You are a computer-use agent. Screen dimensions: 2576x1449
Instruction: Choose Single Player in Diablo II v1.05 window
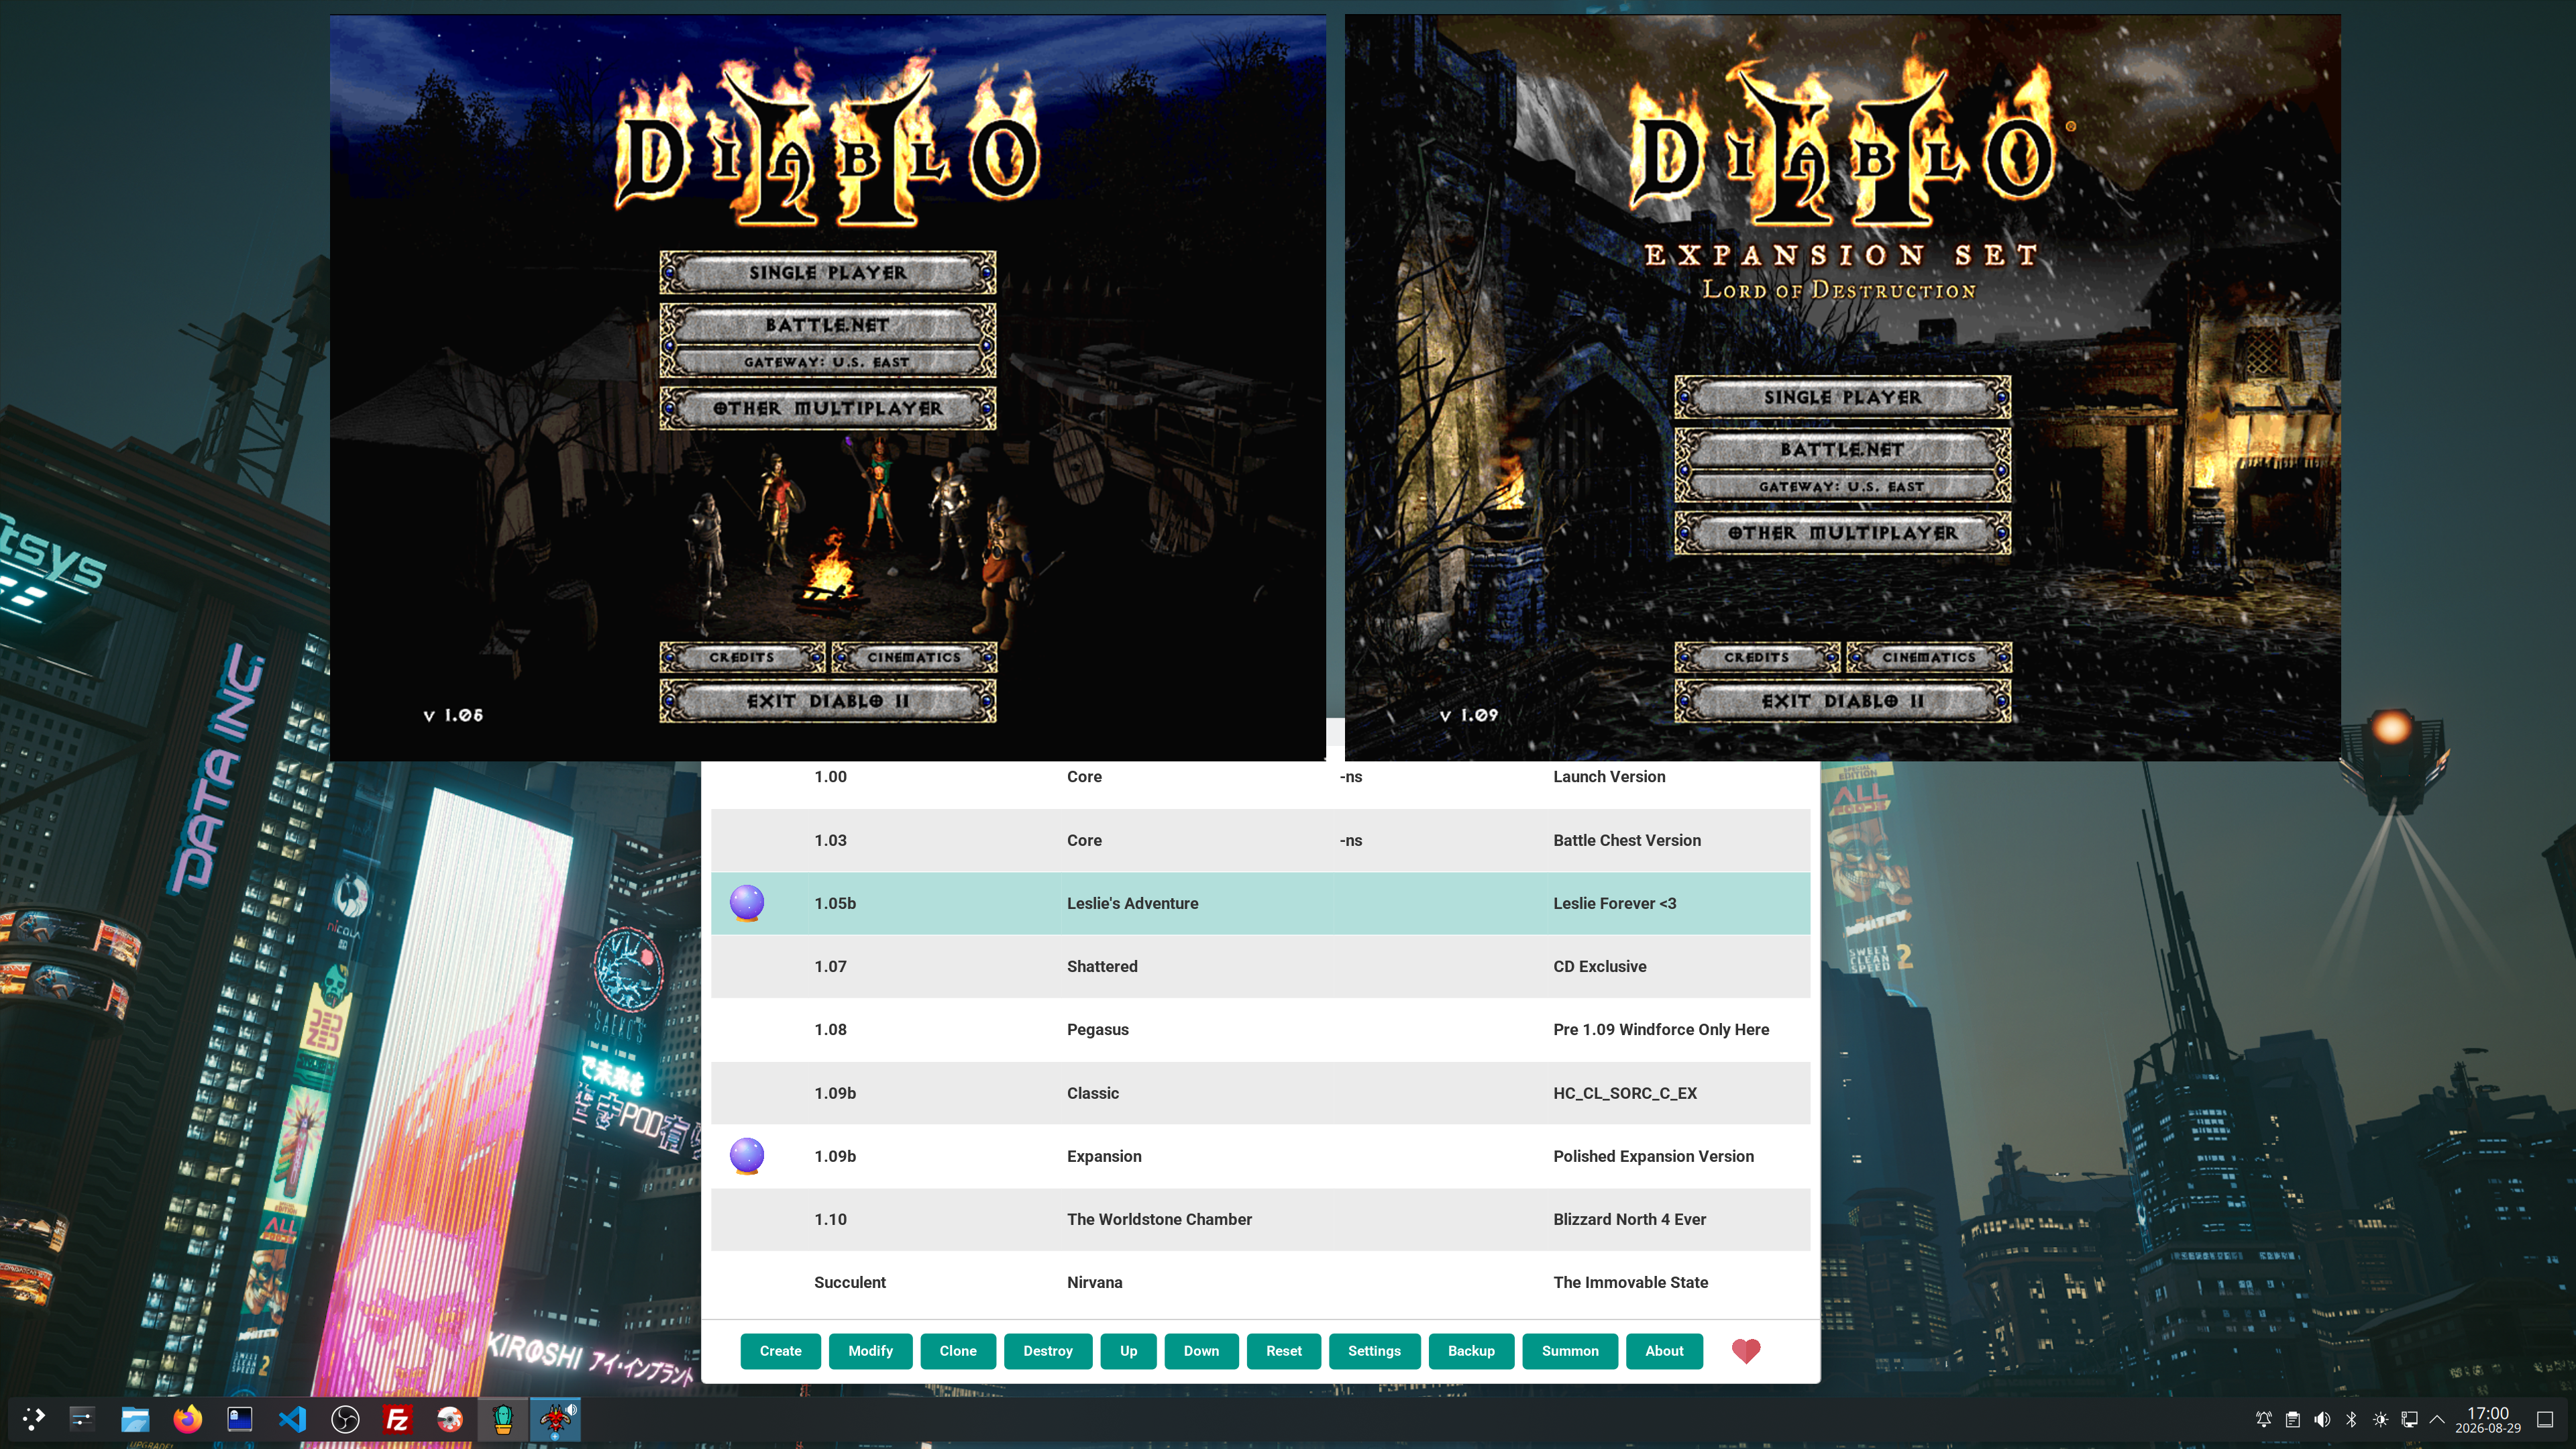click(x=828, y=273)
